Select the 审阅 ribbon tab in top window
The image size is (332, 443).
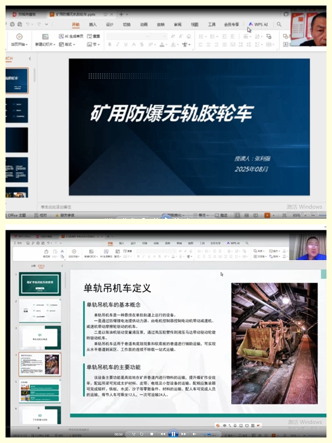pos(178,24)
